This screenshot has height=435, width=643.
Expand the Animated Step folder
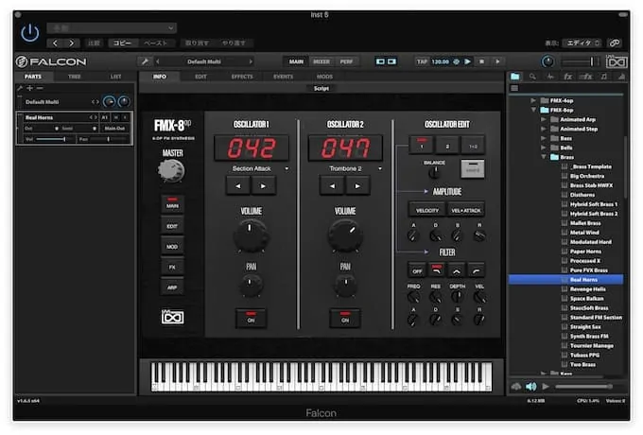coord(543,129)
